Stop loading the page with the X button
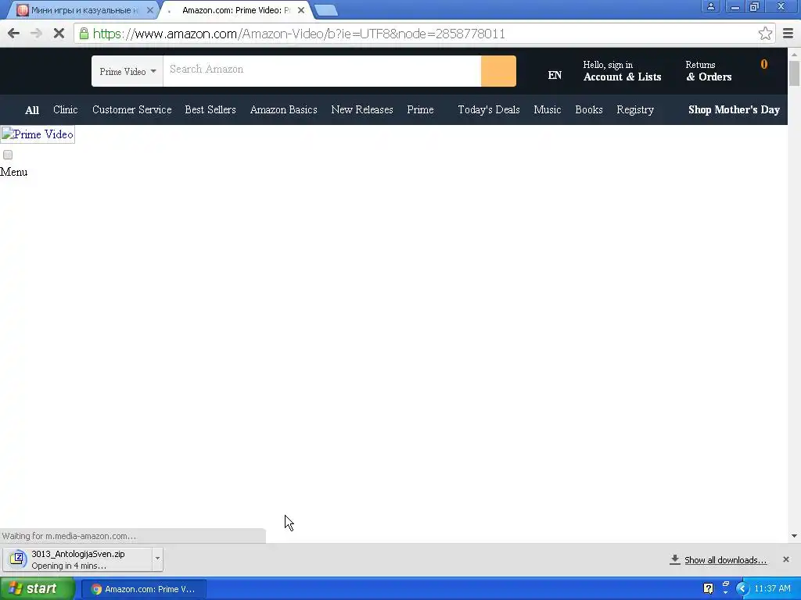Viewport: 801px width, 600px height. point(59,34)
